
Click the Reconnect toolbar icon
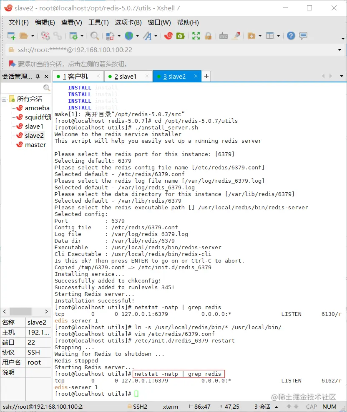[58, 36]
